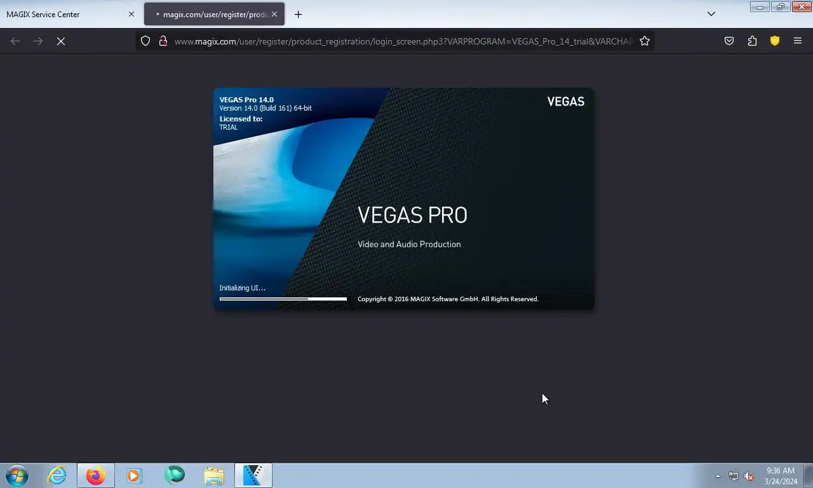Click the VEGAS logo on the splash
Image resolution: width=813 pixels, height=488 pixels.
click(x=566, y=101)
